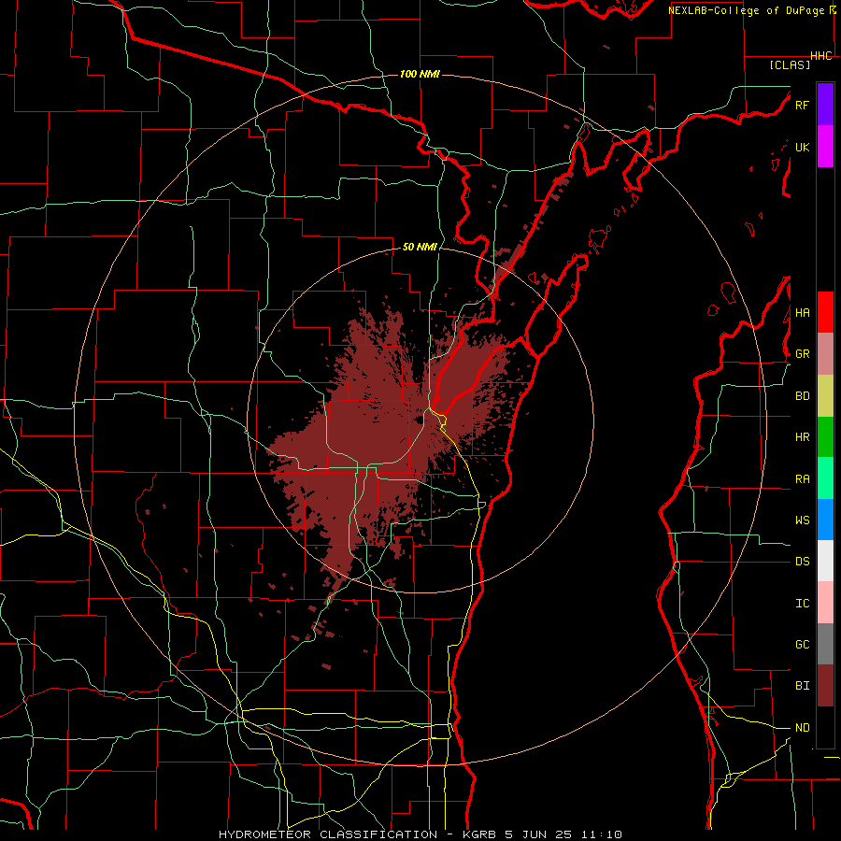Click the KGRB radar site center dot
The width and height of the screenshot is (841, 841).
tap(420, 420)
